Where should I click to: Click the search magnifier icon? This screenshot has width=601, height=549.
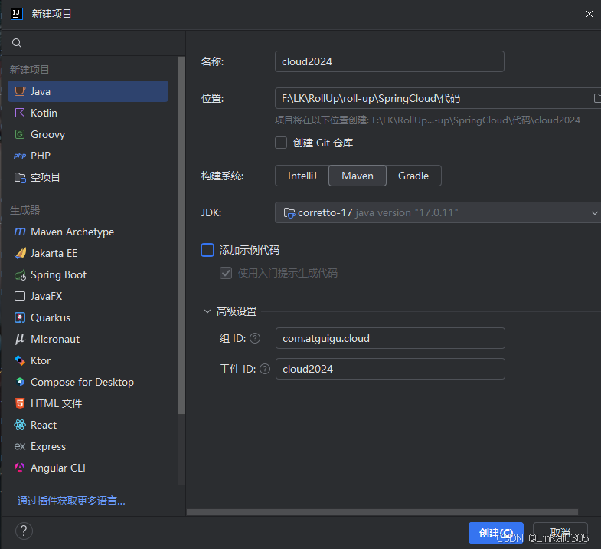click(x=17, y=43)
